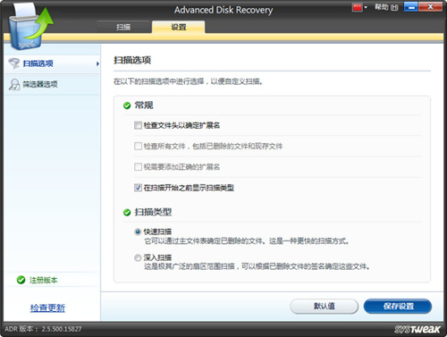Click the 在以下的扫描选项中进行选择 intro text
The width and height of the screenshot is (447, 337).
coord(188,81)
